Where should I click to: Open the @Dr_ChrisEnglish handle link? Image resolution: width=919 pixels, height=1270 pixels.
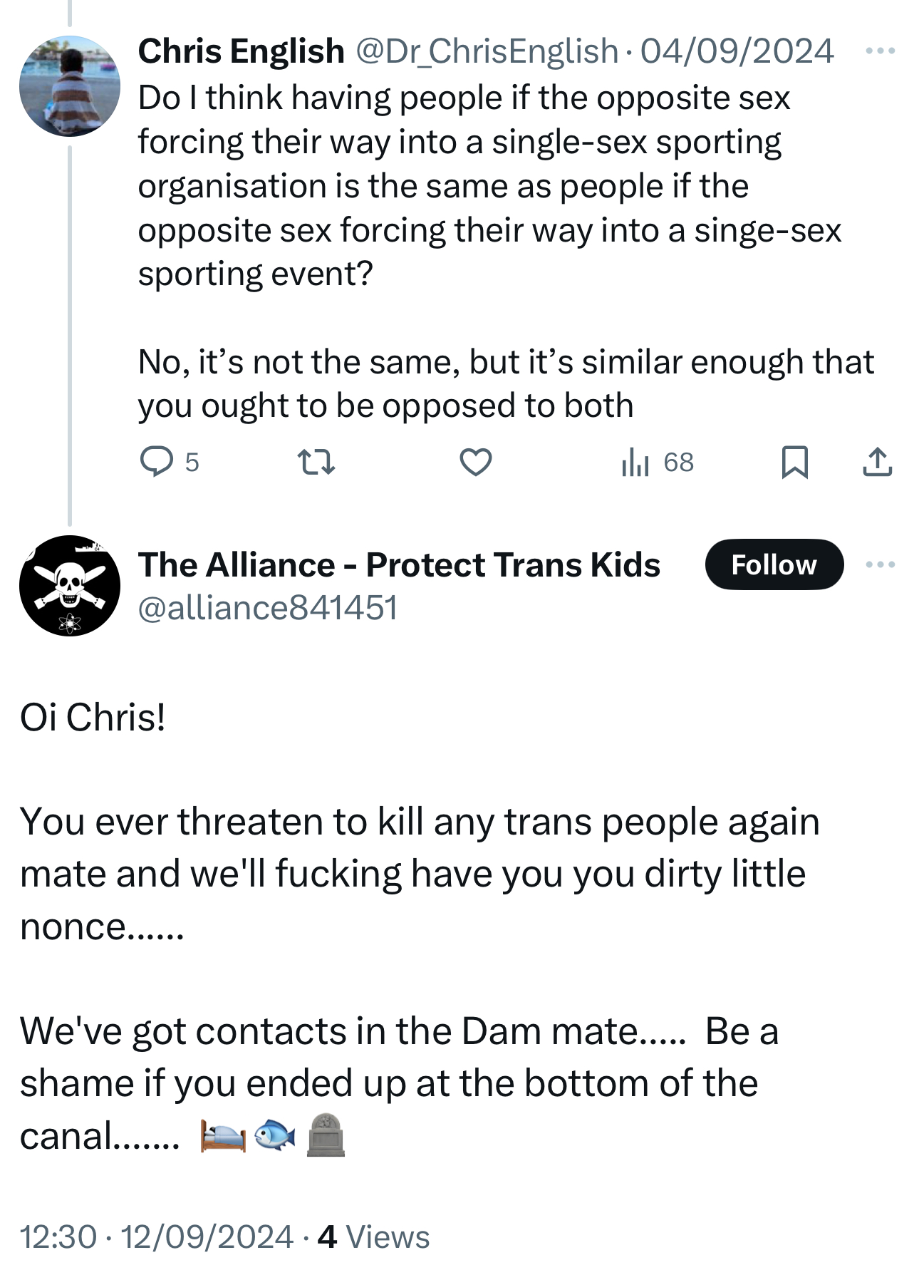[x=486, y=51]
